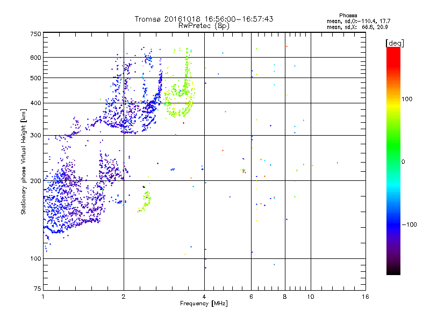
Task: Click the 'RwPretec (8p)' subtitle
Action: [204, 26]
